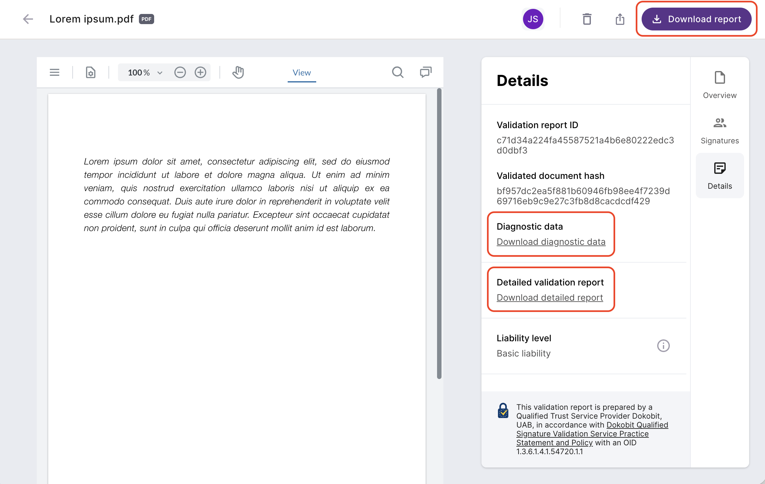Zoom out with the minus icon
Image resolution: width=765 pixels, height=484 pixels.
(x=180, y=72)
